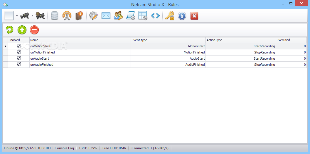Click StartRecording action in onMotionStart row

(x=241, y=46)
